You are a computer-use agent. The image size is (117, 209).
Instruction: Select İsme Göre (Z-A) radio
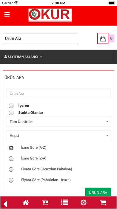pyautogui.click(x=11, y=159)
